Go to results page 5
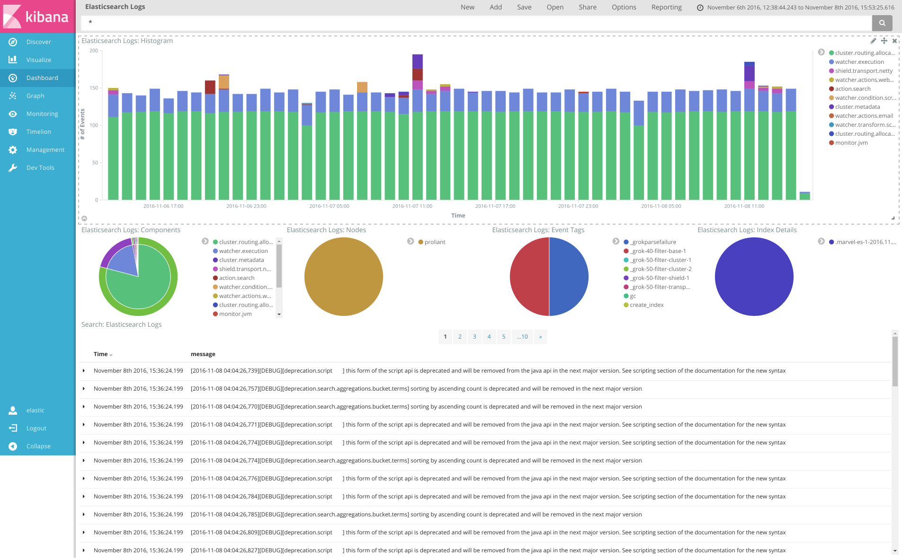902x558 pixels. 504,337
